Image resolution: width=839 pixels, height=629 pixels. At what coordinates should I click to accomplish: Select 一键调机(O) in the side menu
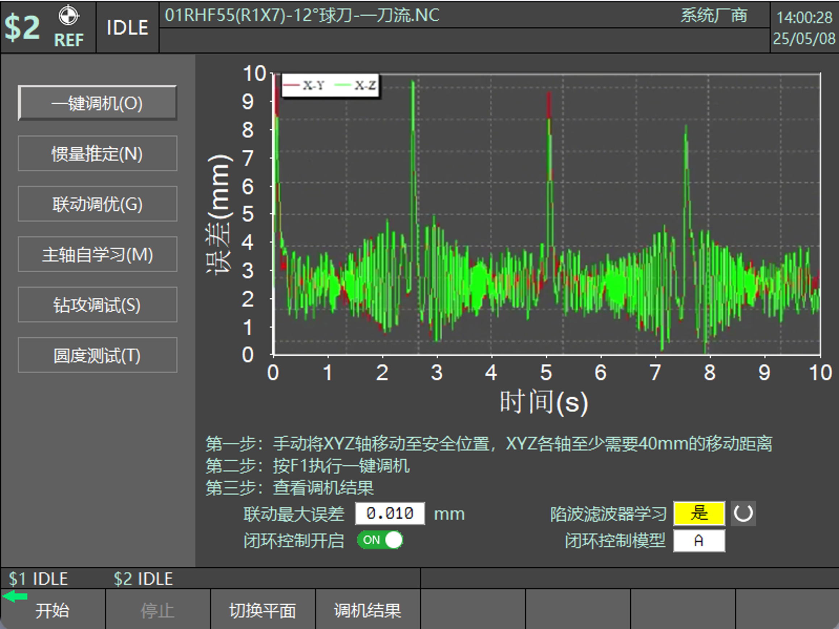click(x=97, y=103)
